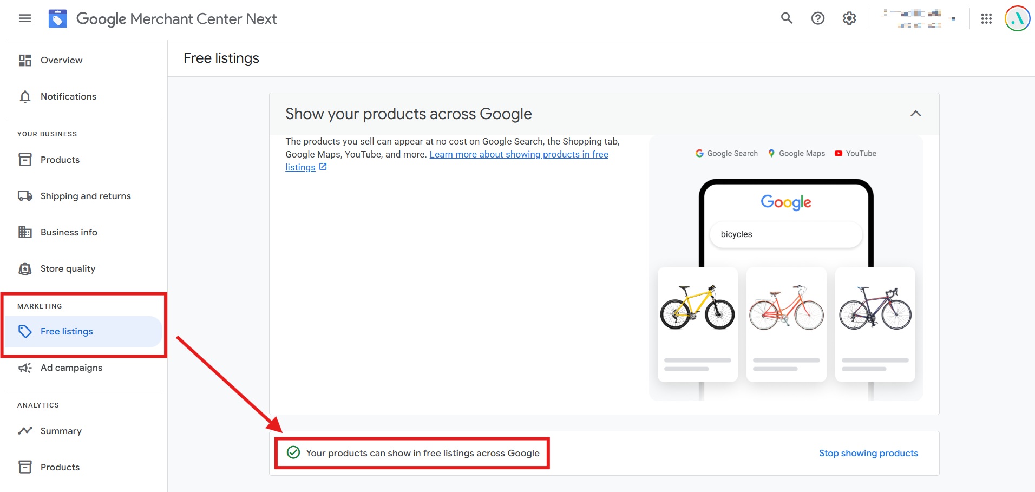Click the account profile avatar
This screenshot has width=1035, height=492.
pos(1017,18)
